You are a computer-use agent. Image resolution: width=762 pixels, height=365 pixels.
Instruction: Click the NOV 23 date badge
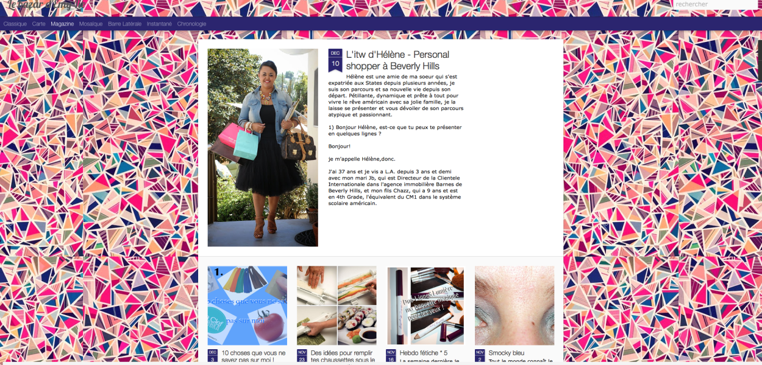(x=302, y=355)
